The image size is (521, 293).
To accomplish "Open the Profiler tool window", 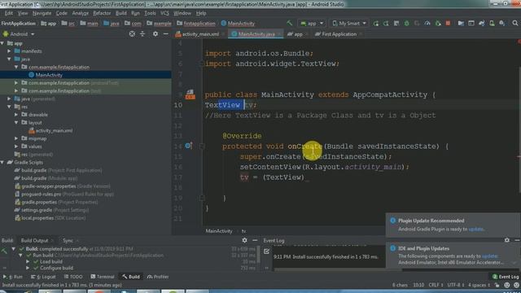I will 158,277.
